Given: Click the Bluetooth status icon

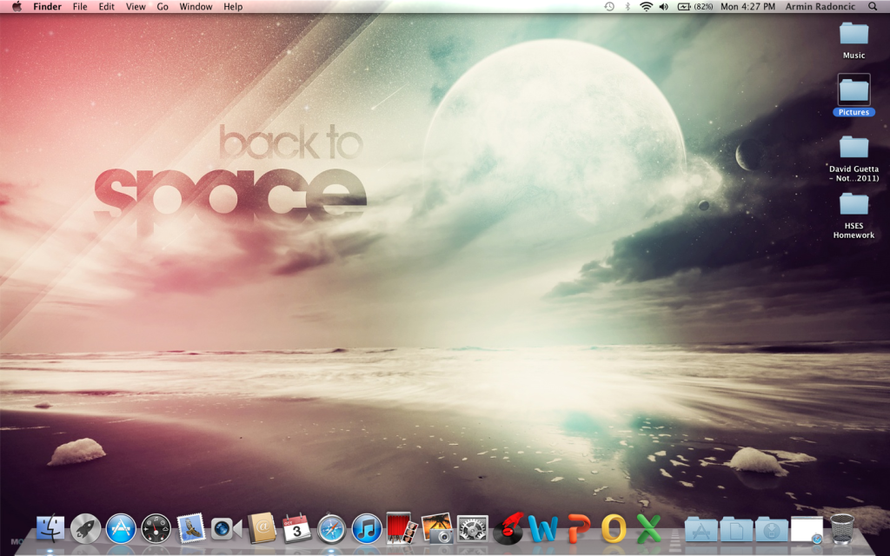Looking at the screenshot, I should (628, 7).
